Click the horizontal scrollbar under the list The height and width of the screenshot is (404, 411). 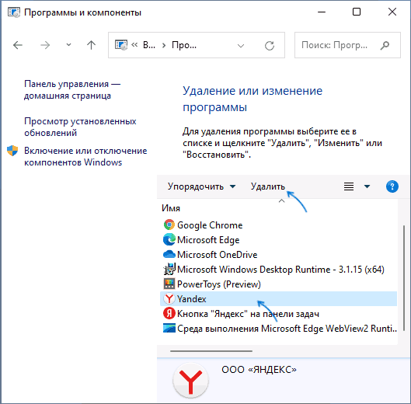point(211,351)
